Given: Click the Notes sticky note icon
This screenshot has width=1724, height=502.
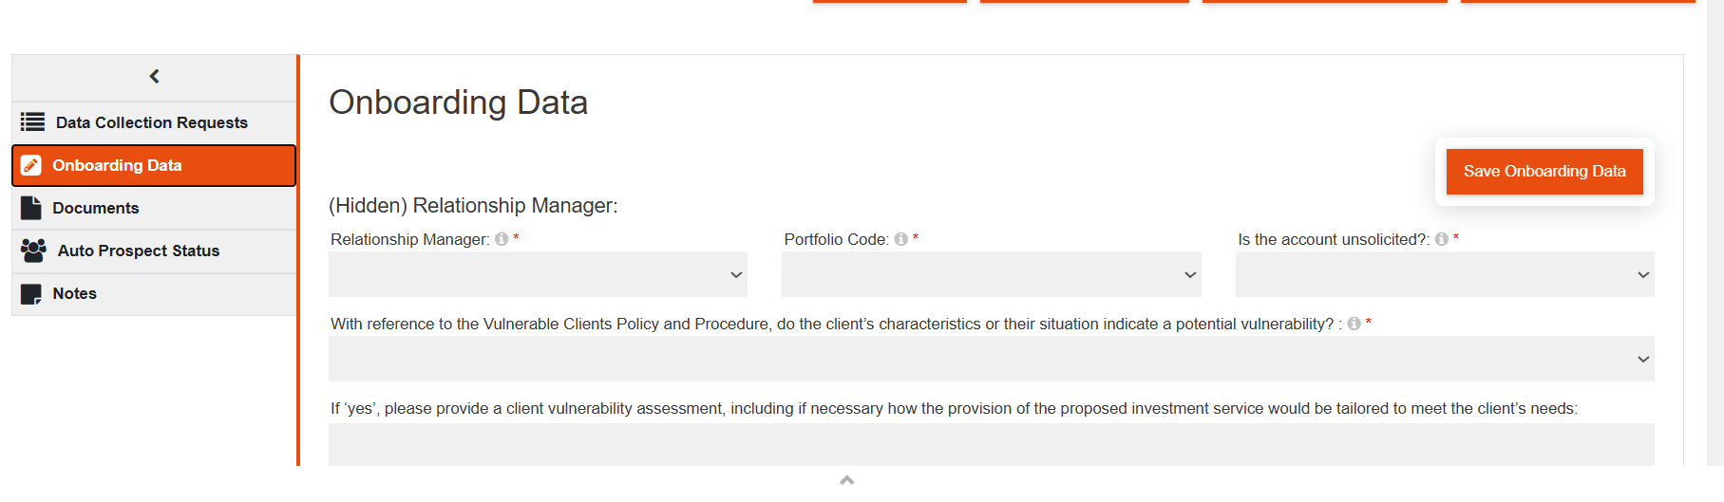Looking at the screenshot, I should (x=31, y=294).
